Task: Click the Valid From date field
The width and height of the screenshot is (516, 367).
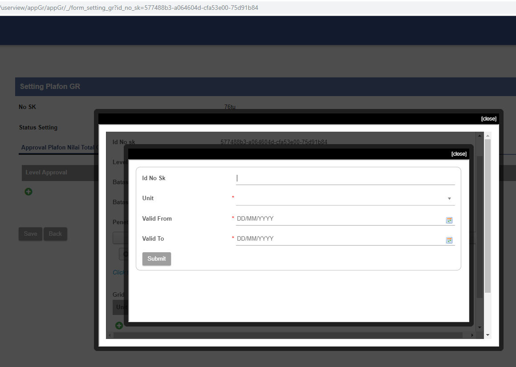Action: [x=340, y=219]
